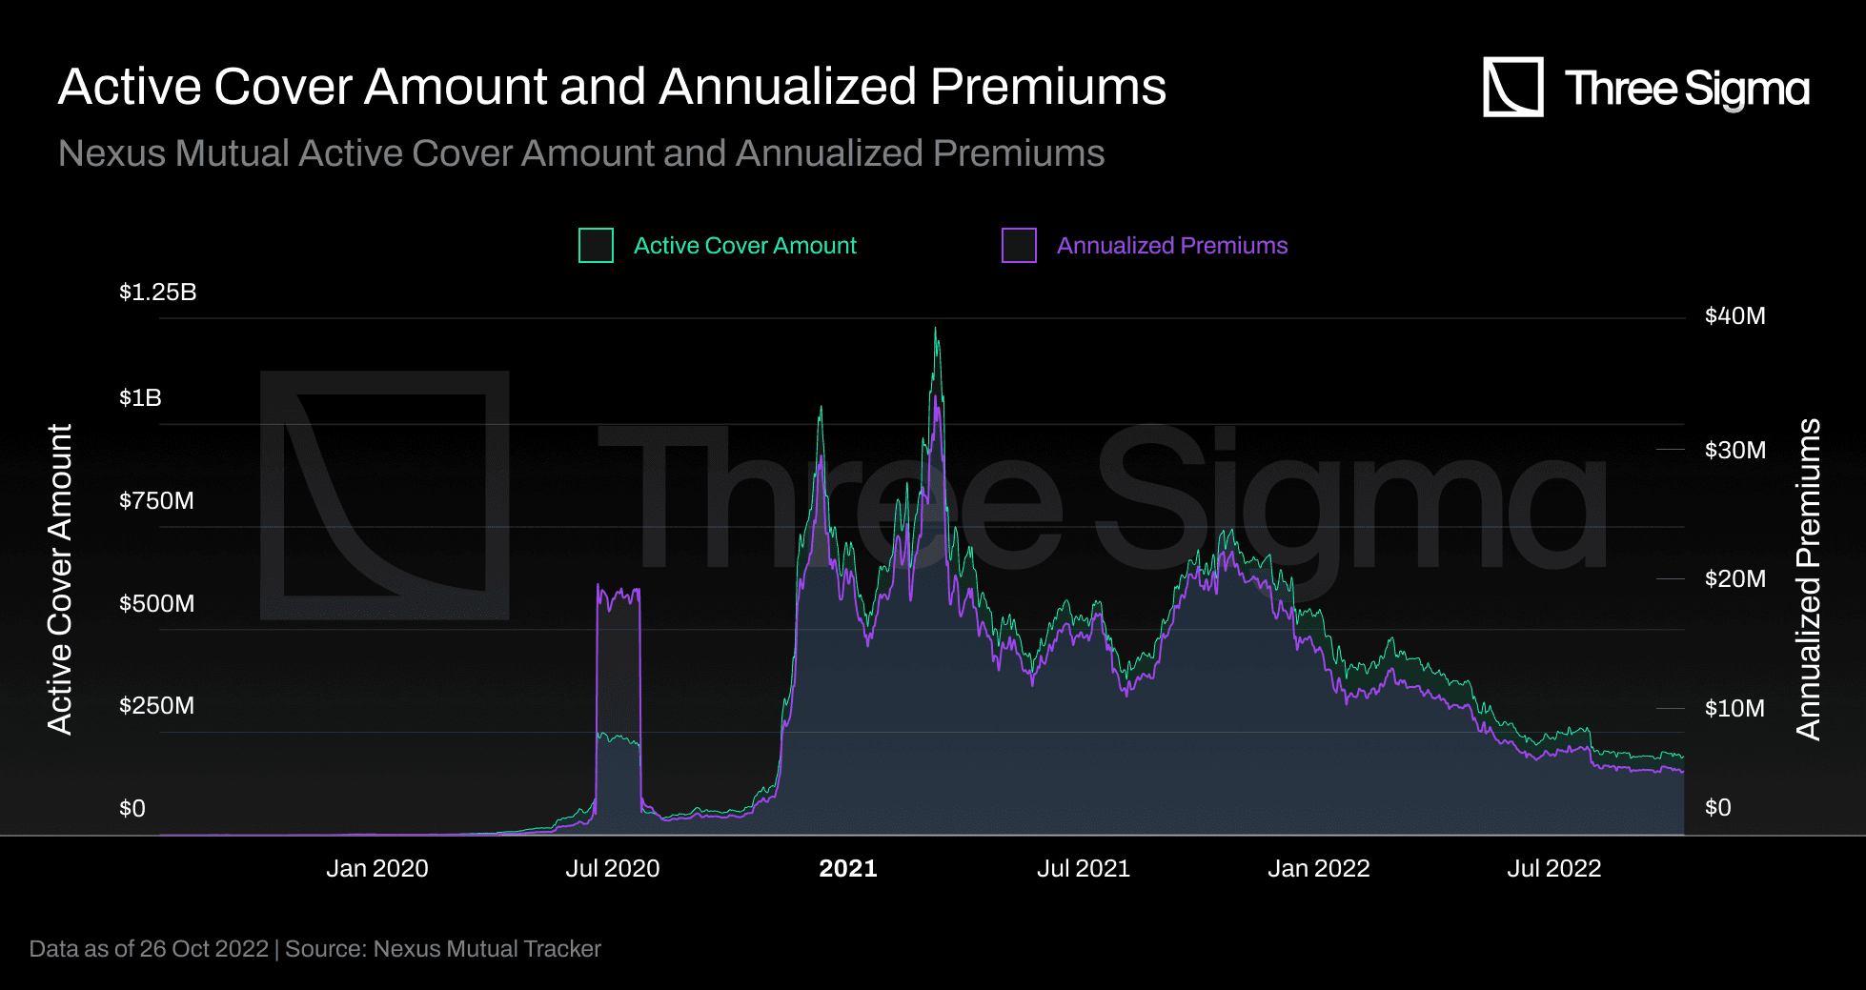Click the Jul 2021 x-axis label
1866x990 pixels.
tap(1083, 868)
